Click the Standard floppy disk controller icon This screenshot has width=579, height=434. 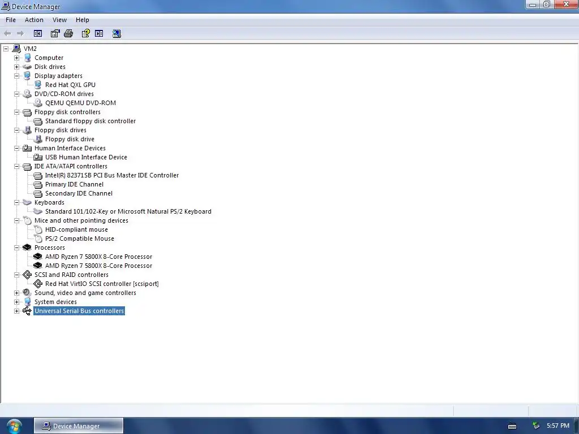[x=38, y=121]
